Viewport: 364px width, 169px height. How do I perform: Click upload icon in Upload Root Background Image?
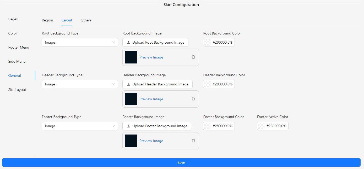pos(128,43)
